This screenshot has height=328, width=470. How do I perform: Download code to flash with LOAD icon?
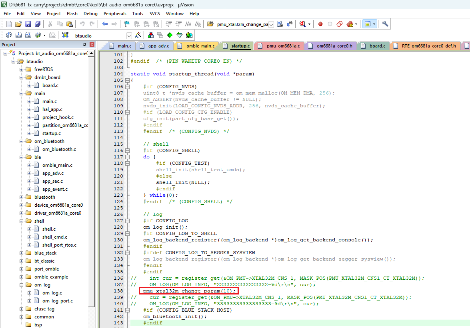click(65, 35)
